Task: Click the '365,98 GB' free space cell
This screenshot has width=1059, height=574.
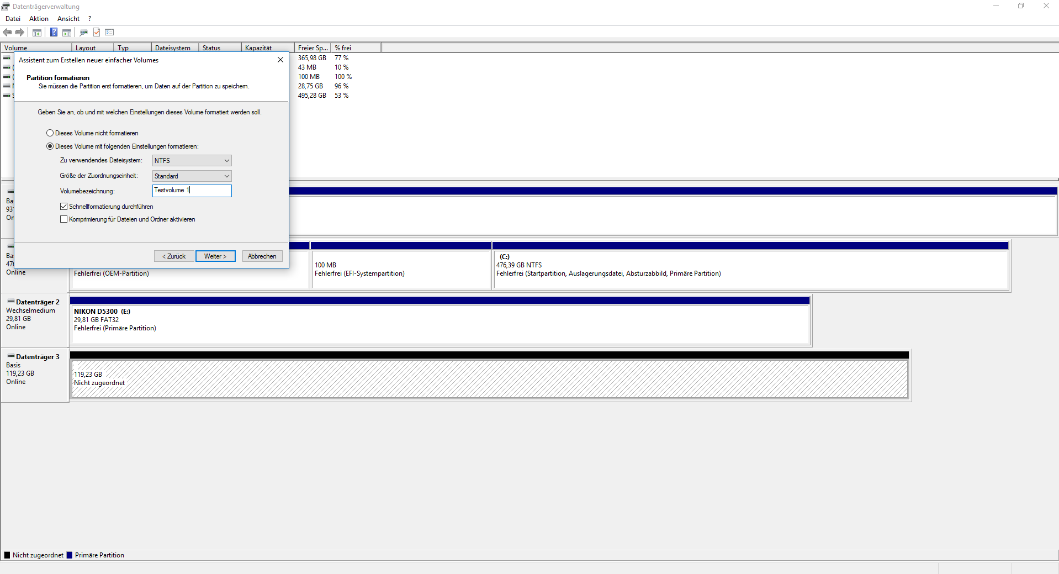Action: click(312, 58)
